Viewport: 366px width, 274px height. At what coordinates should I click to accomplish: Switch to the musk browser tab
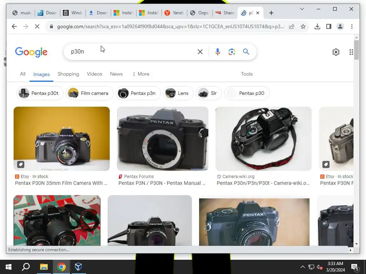[22, 13]
